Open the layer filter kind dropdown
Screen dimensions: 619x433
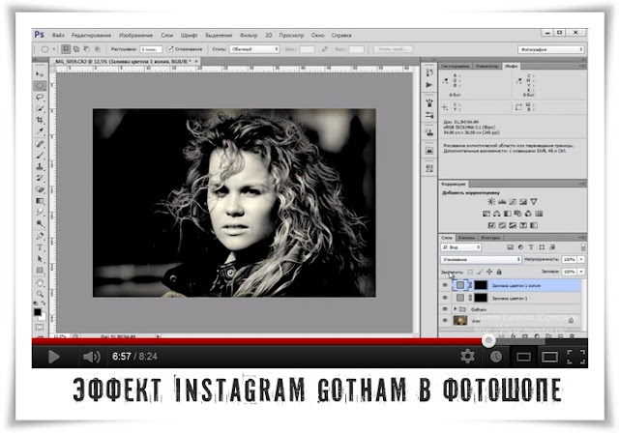[461, 247]
